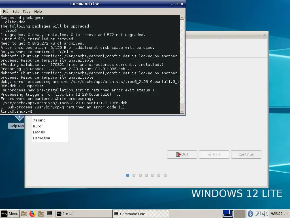Click the Help Manual desktop icon

point(17,122)
